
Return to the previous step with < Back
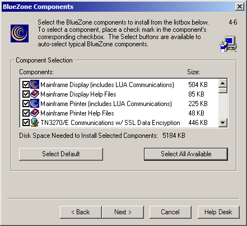coord(81,212)
